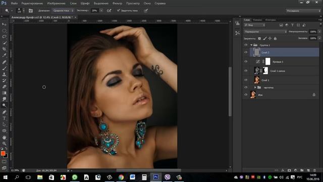Hide the 'Слой 1' layer visibility eye
The height and width of the screenshot is (182, 323).
pos(246,80)
